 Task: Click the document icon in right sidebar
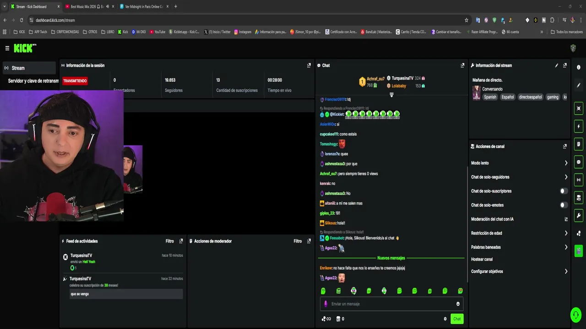[579, 144]
